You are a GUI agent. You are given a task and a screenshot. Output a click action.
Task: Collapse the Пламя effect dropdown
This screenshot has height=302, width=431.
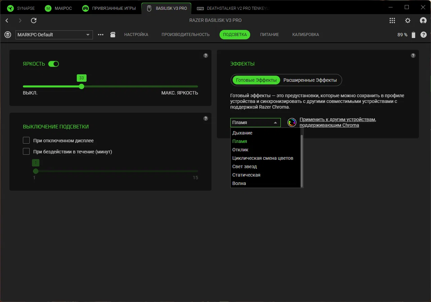[256, 122]
